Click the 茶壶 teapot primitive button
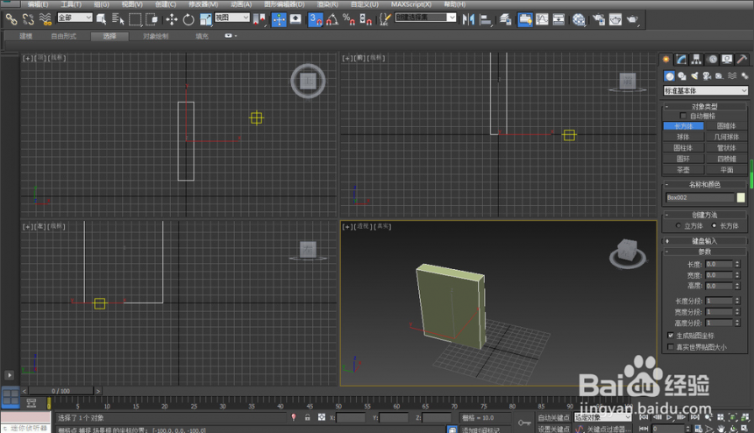This screenshot has width=754, height=433. [683, 170]
